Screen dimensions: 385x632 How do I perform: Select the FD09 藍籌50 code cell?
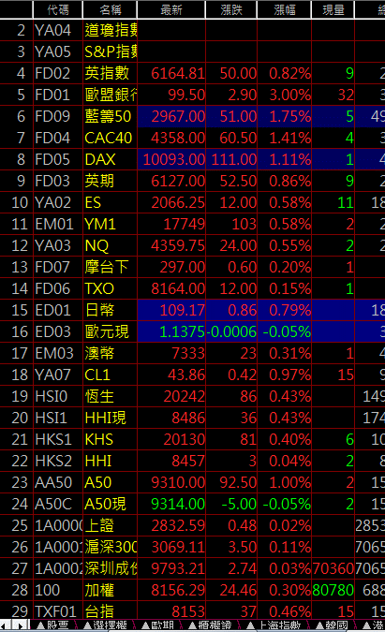(58, 116)
